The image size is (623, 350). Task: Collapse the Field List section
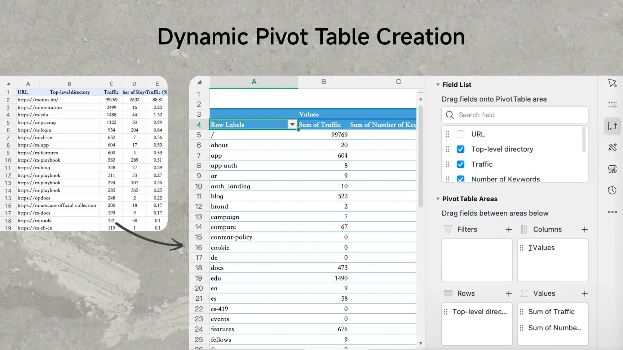[x=437, y=85]
